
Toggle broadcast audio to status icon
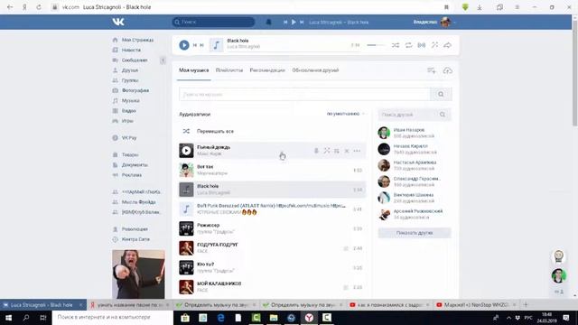pyautogui.click(x=422, y=45)
